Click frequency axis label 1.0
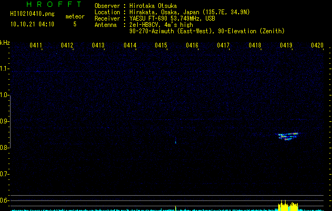332x211 pixels. pos(4,95)
